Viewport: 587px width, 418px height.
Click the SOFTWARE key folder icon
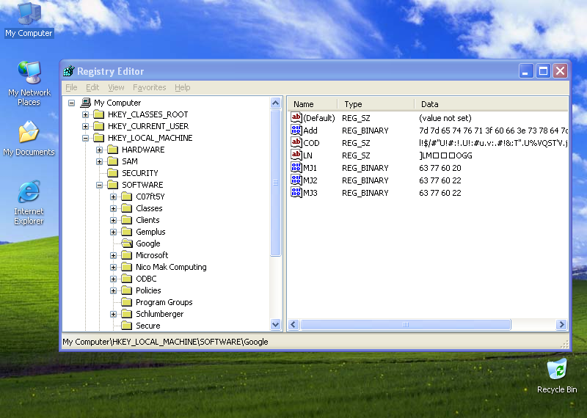(113, 185)
